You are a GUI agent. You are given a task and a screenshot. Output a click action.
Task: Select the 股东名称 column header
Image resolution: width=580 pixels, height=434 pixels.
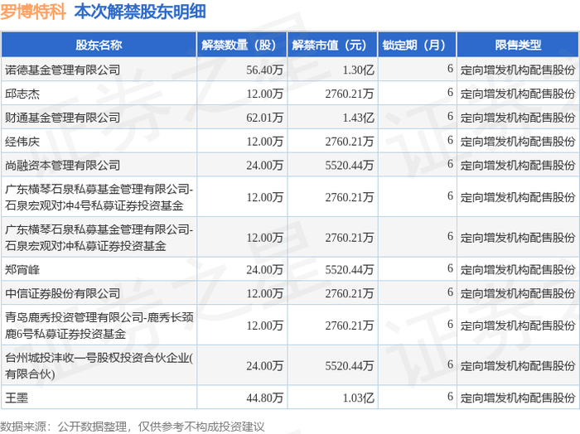click(99, 45)
